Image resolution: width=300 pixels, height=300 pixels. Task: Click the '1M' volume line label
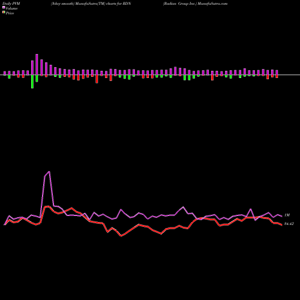(287, 215)
